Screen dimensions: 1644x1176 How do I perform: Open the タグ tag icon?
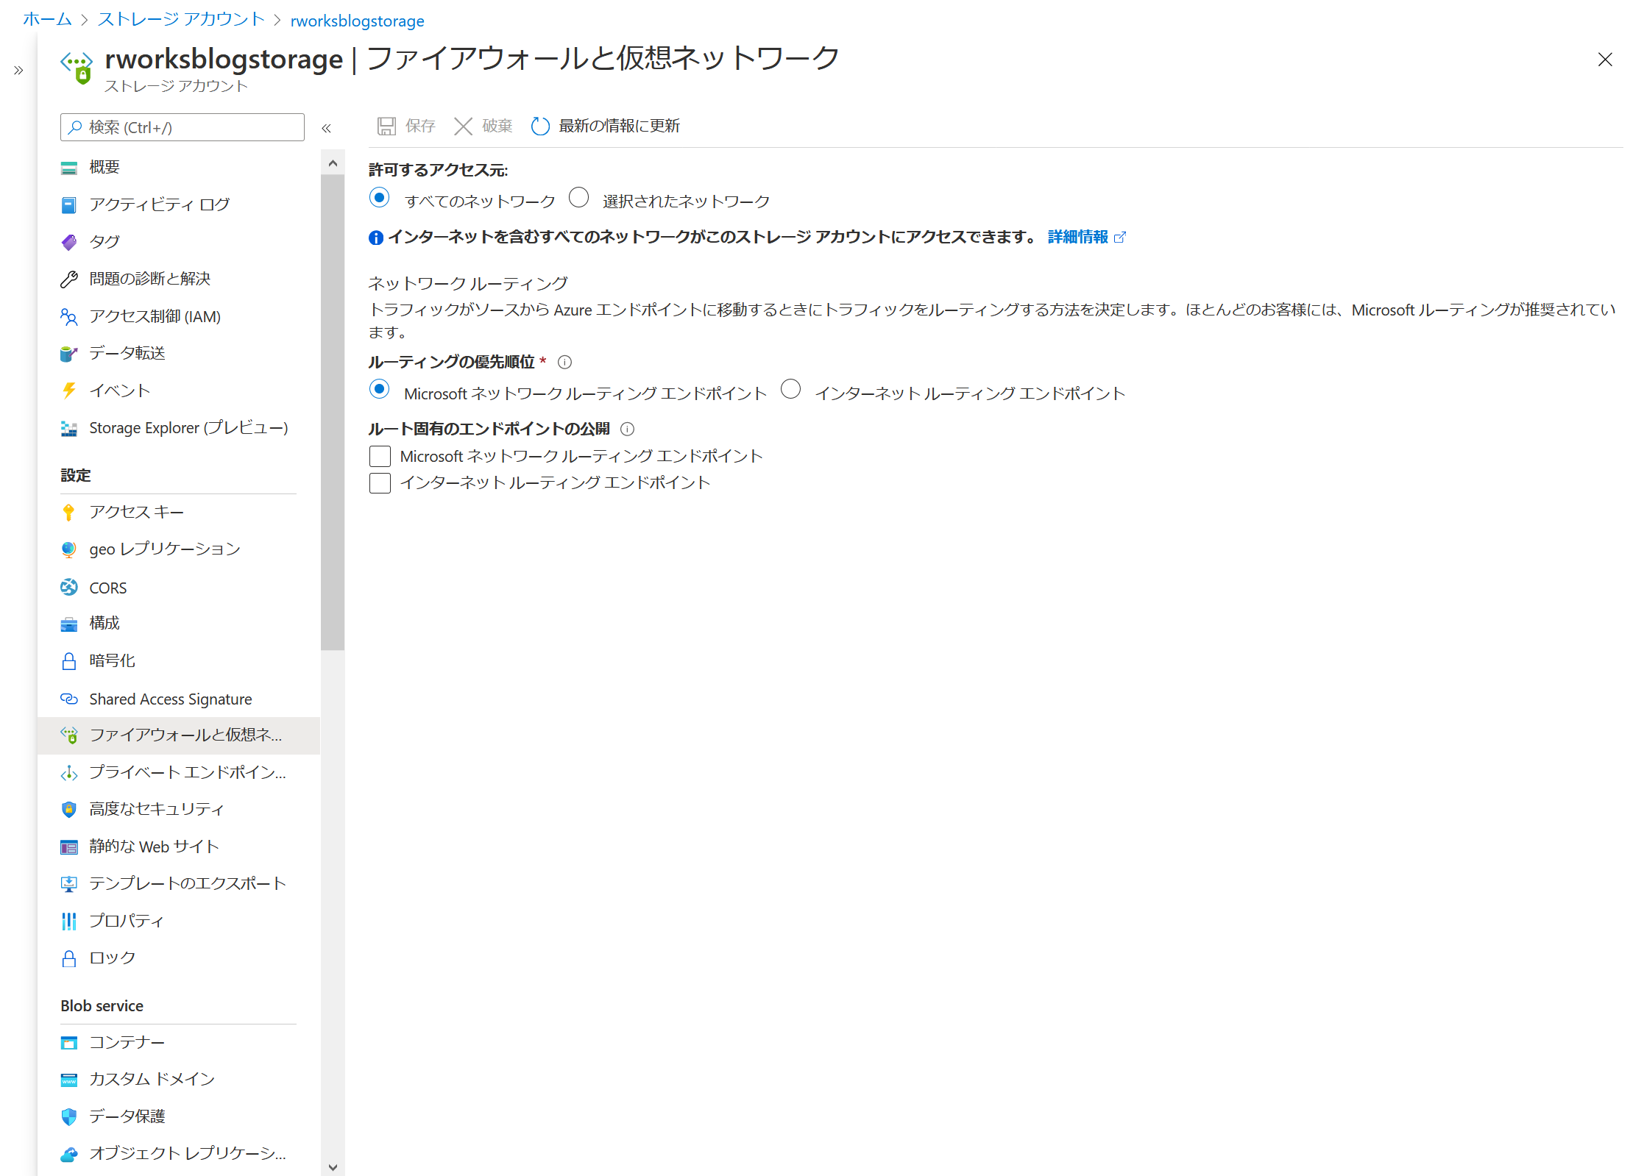(x=69, y=242)
